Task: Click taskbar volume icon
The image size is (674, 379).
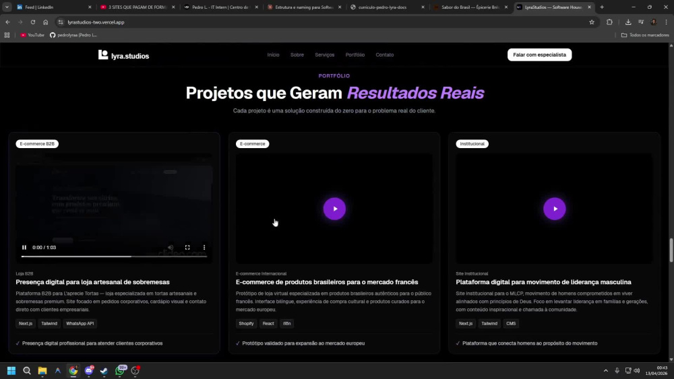Action: (637, 370)
